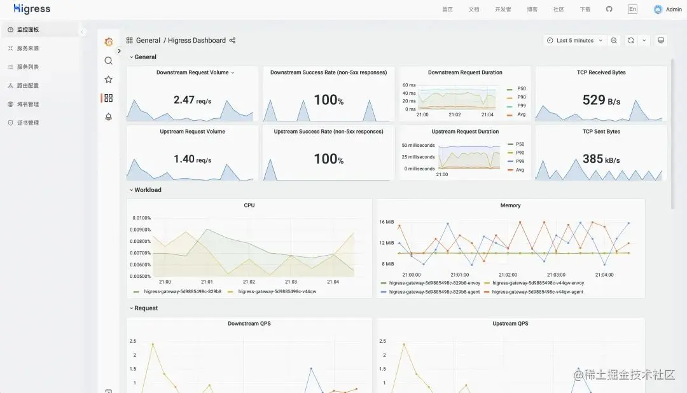
Task: Click the dashboard grid icon beside General
Action: (129, 40)
